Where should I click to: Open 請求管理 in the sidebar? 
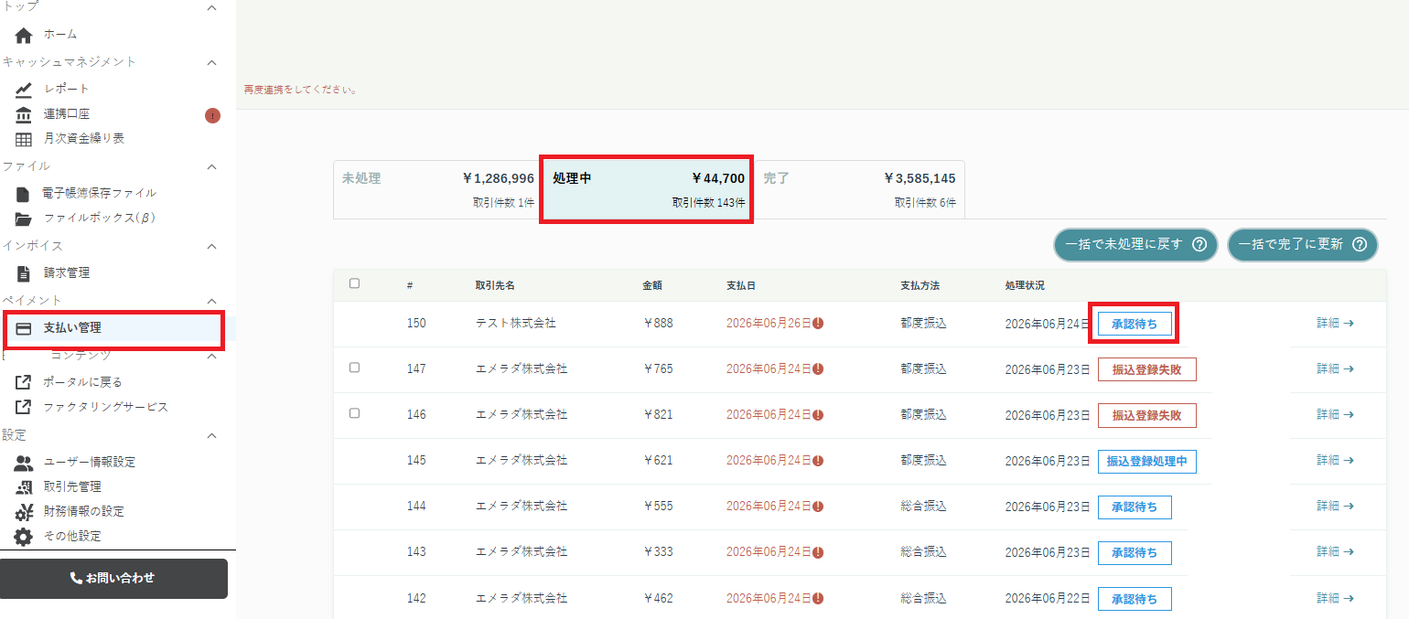(67, 273)
